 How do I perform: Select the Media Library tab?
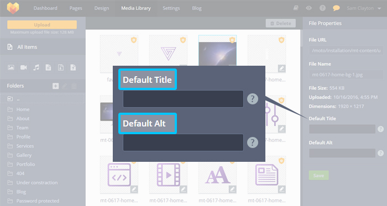tap(136, 8)
